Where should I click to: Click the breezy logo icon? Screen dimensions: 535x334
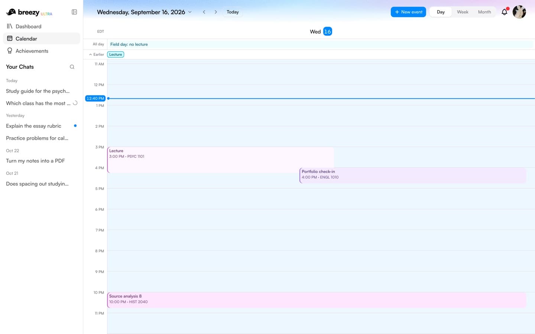coord(11,12)
